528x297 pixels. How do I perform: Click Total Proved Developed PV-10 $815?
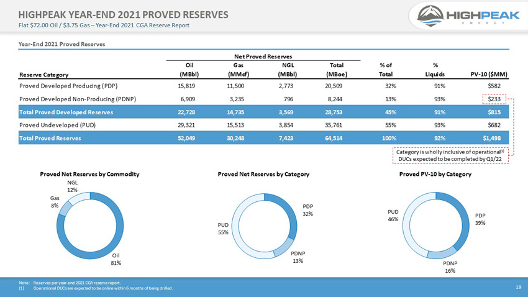494,112
